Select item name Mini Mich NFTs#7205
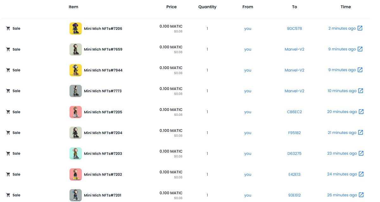This screenshot has width=380, height=202. tap(103, 112)
